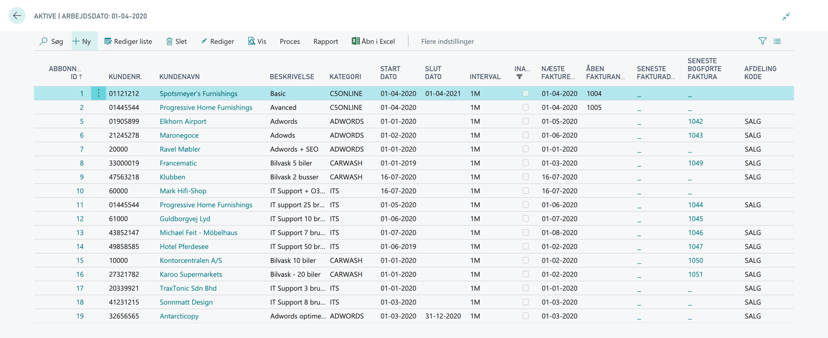
Task: Select 'Bilvask - 20 biler' description cell
Action: point(295,274)
